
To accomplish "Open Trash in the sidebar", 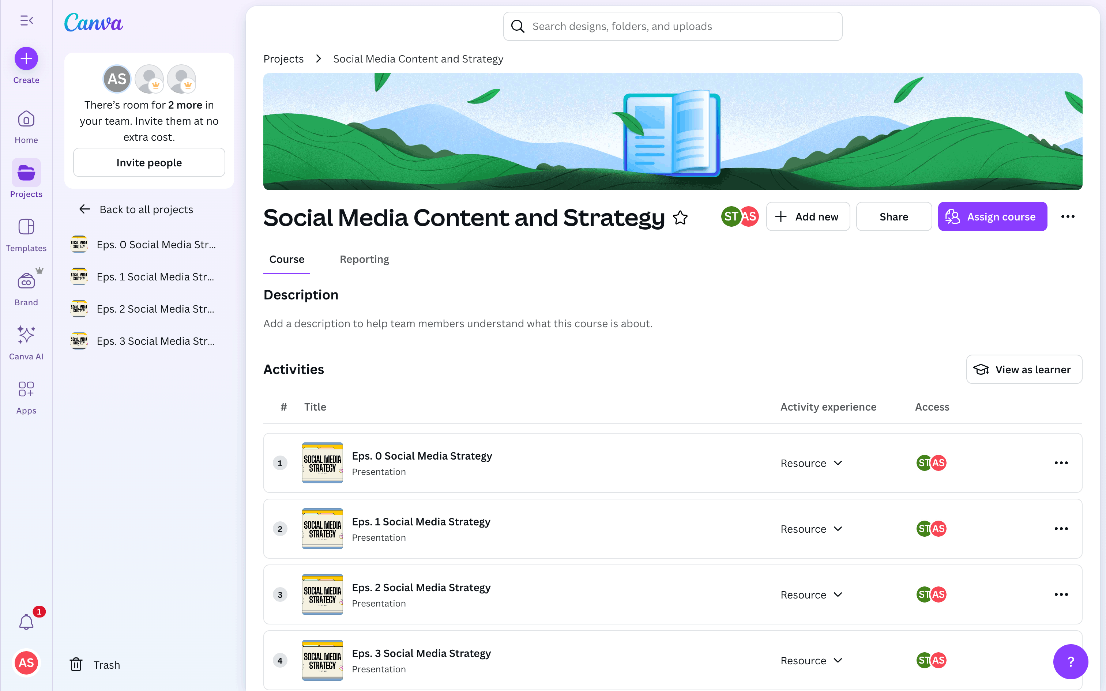I will [x=95, y=665].
